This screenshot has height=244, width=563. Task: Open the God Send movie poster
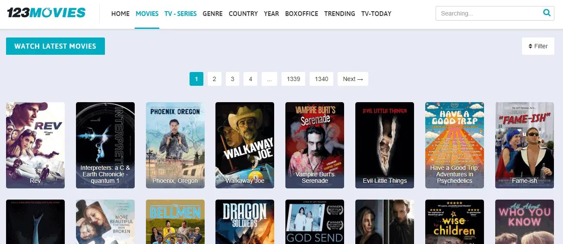click(315, 222)
